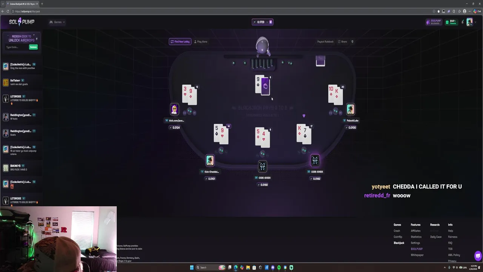483x272 pixels.
Task: Open Daily Case footer link
Action: click(x=436, y=237)
